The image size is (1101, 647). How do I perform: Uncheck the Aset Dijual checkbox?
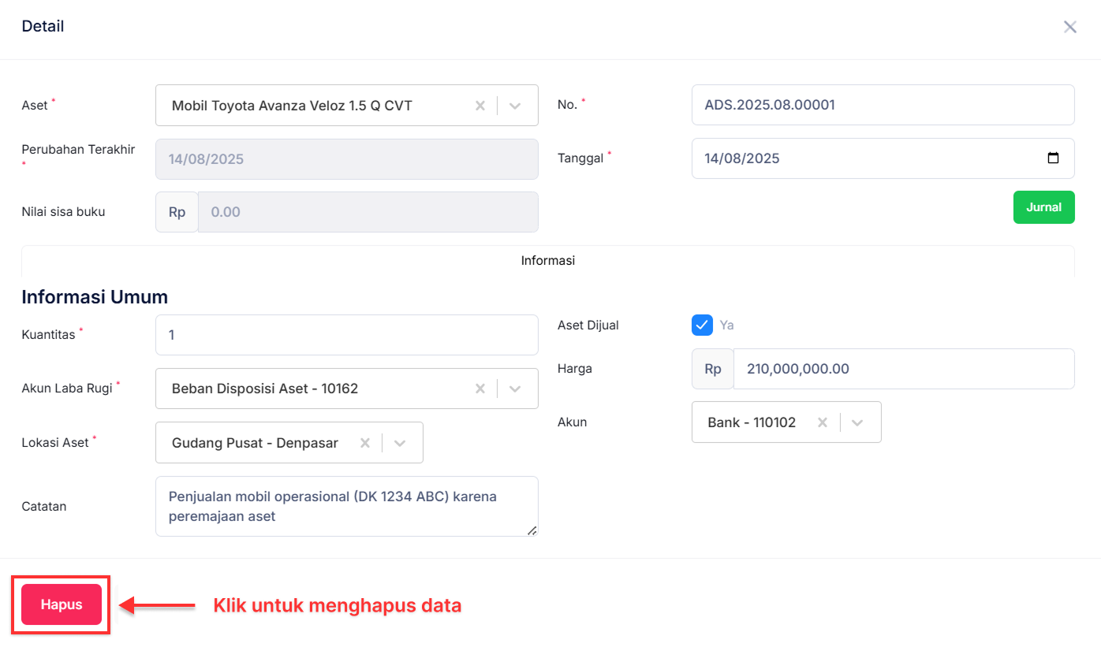[702, 325]
